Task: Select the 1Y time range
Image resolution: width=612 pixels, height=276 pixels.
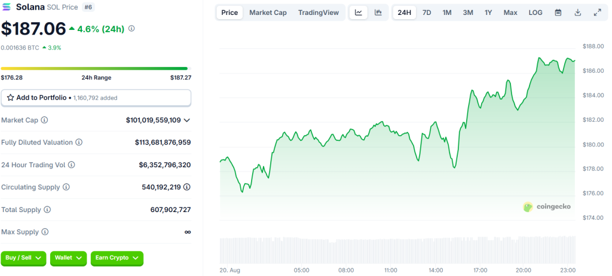Action: 488,13
